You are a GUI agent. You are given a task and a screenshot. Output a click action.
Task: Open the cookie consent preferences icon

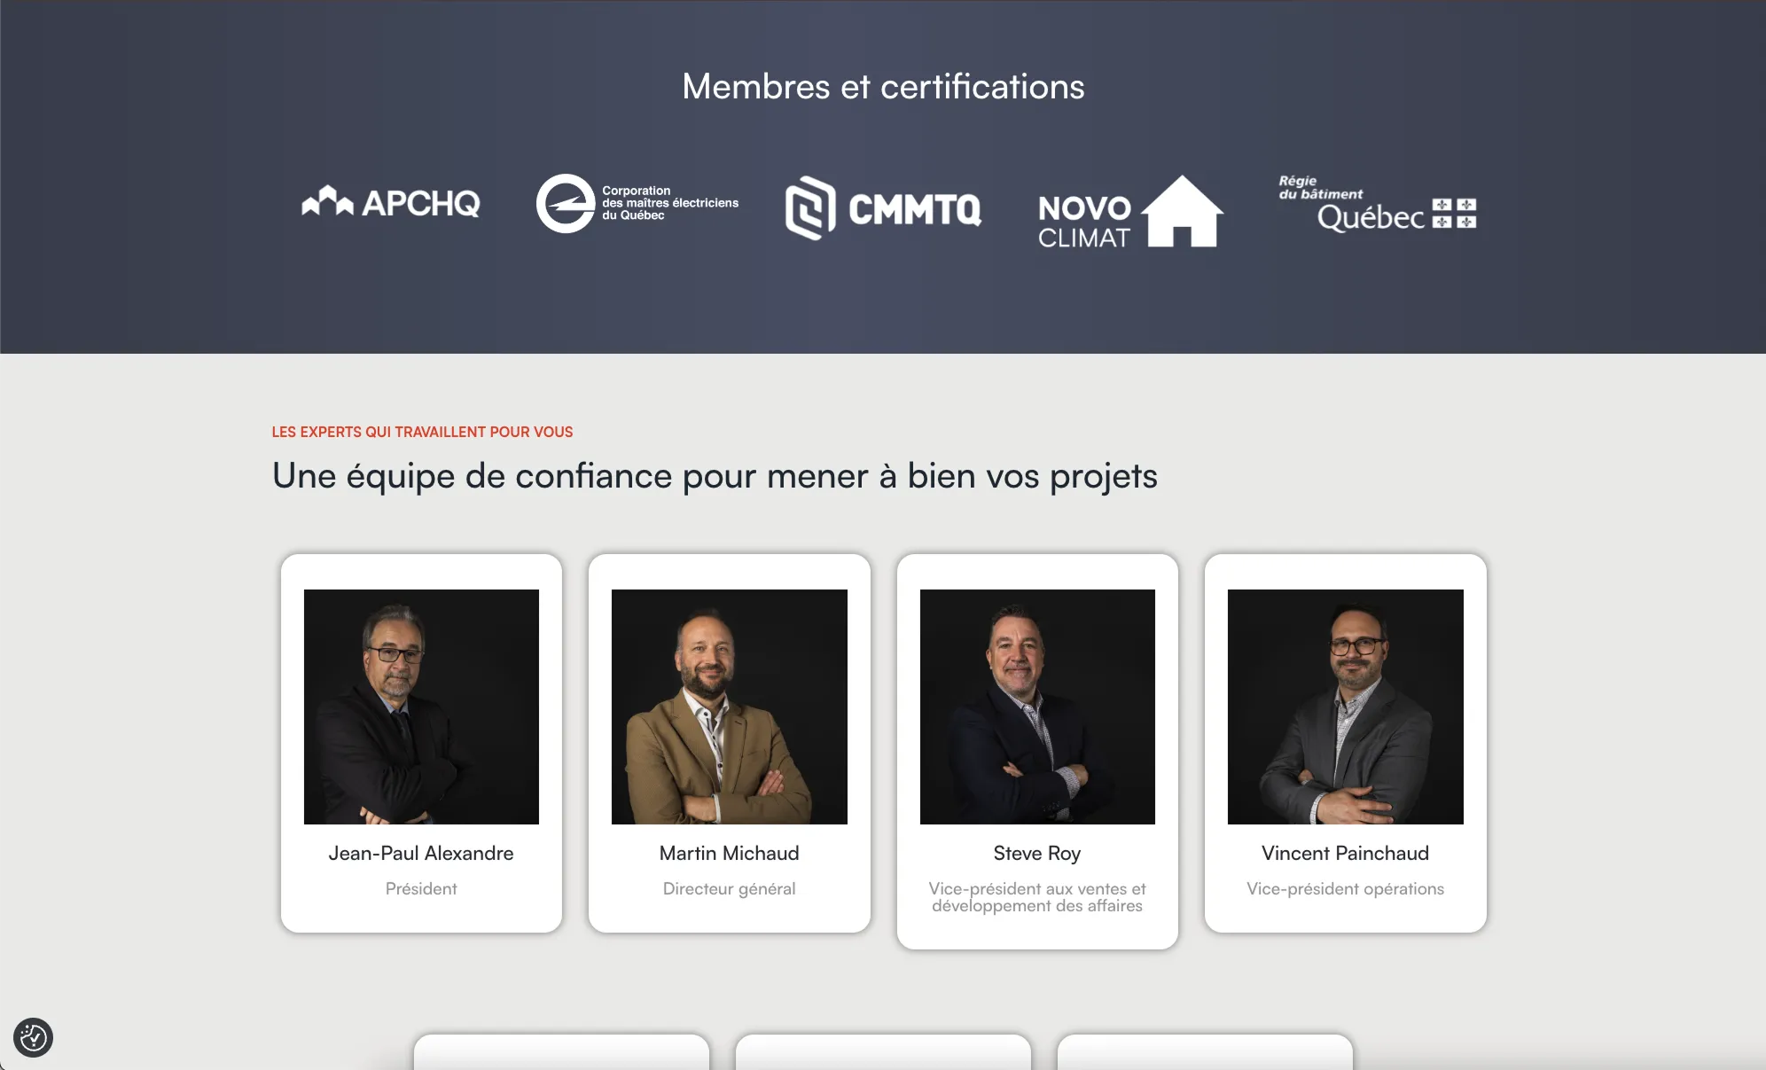[33, 1037]
